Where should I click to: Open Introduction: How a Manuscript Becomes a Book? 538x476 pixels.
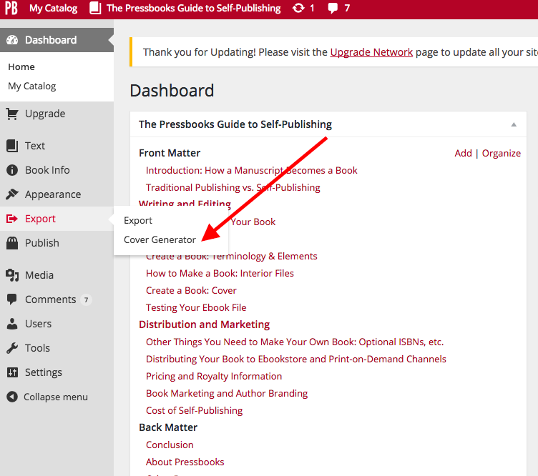coord(252,170)
